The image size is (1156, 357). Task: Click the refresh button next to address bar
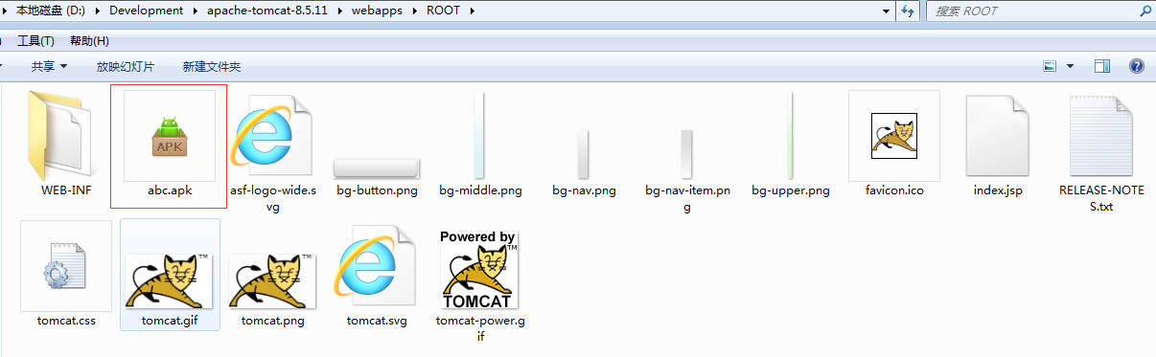[x=907, y=11]
